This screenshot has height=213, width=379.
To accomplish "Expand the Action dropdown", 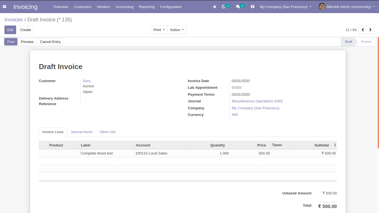I will click(x=177, y=30).
